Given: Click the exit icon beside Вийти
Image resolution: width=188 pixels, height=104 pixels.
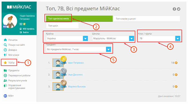Looking at the screenshot, I should pyautogui.click(x=21, y=32).
